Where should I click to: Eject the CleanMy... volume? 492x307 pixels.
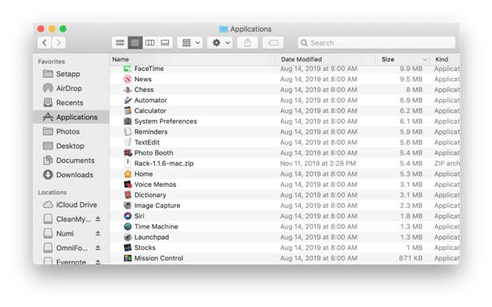(x=98, y=219)
